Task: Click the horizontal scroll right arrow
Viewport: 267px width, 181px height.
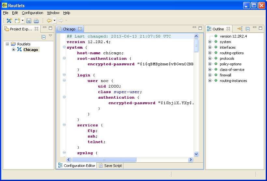Action: 190,160
